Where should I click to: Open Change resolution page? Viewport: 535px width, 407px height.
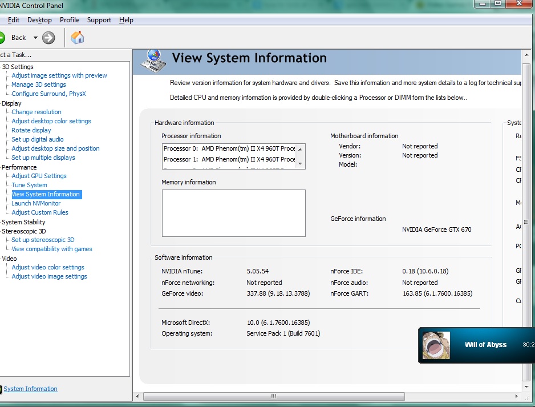37,112
